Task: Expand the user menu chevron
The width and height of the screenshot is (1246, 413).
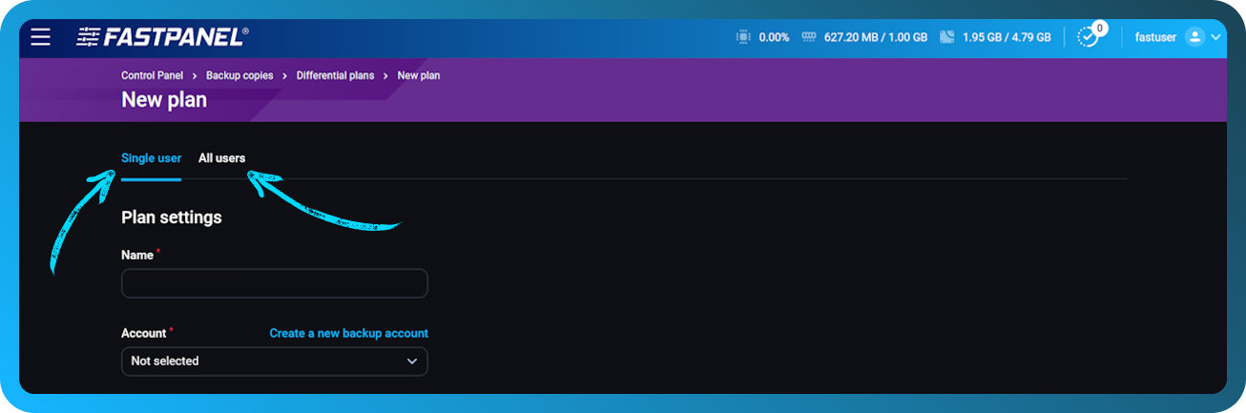Action: [1215, 38]
